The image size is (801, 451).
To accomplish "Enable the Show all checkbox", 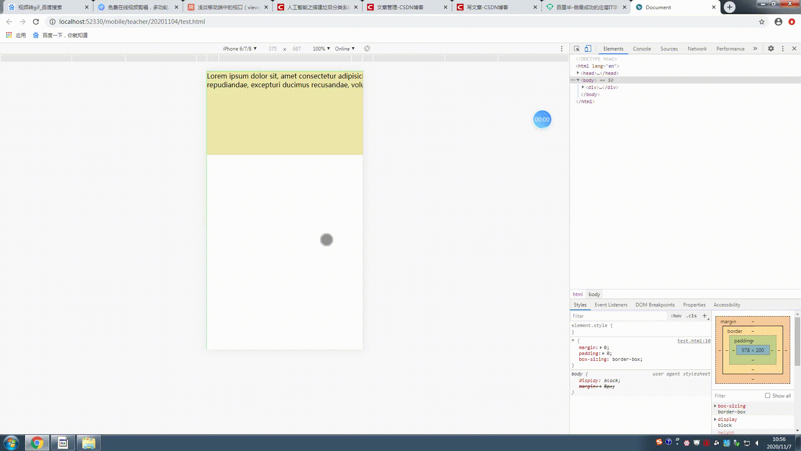I will [768, 395].
